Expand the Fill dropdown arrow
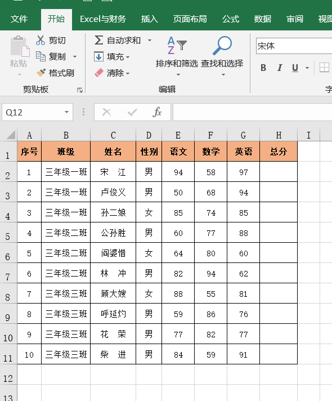 (x=128, y=57)
